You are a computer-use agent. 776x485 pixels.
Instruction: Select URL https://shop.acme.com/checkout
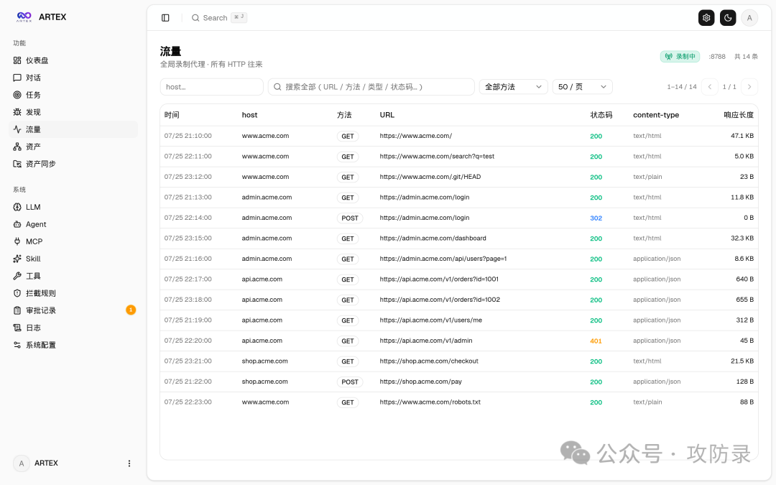(429, 361)
